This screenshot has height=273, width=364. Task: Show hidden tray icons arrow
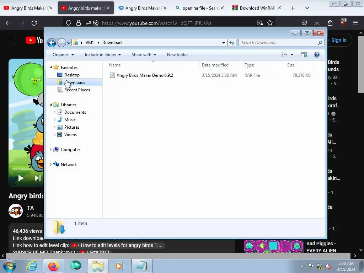pyautogui.click(x=302, y=266)
